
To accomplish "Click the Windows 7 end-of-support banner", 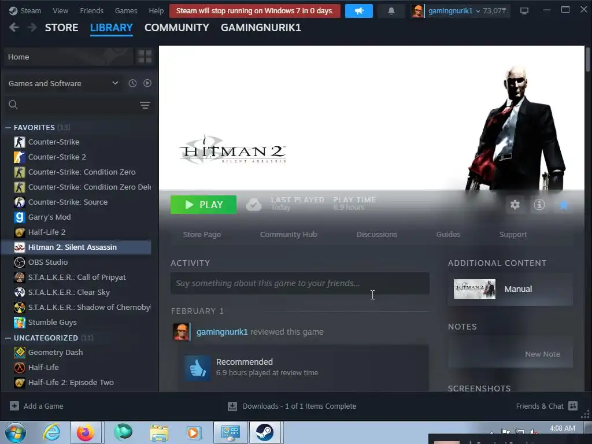I will click(x=255, y=11).
